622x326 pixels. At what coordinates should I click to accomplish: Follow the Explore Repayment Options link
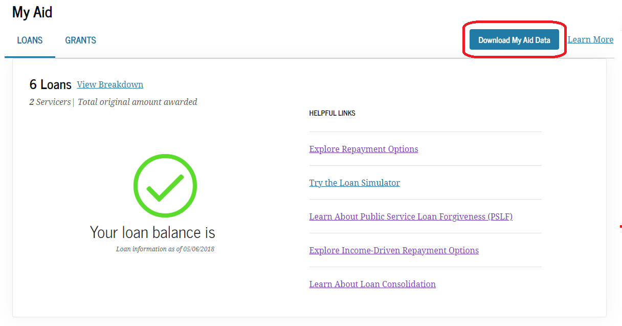point(364,149)
